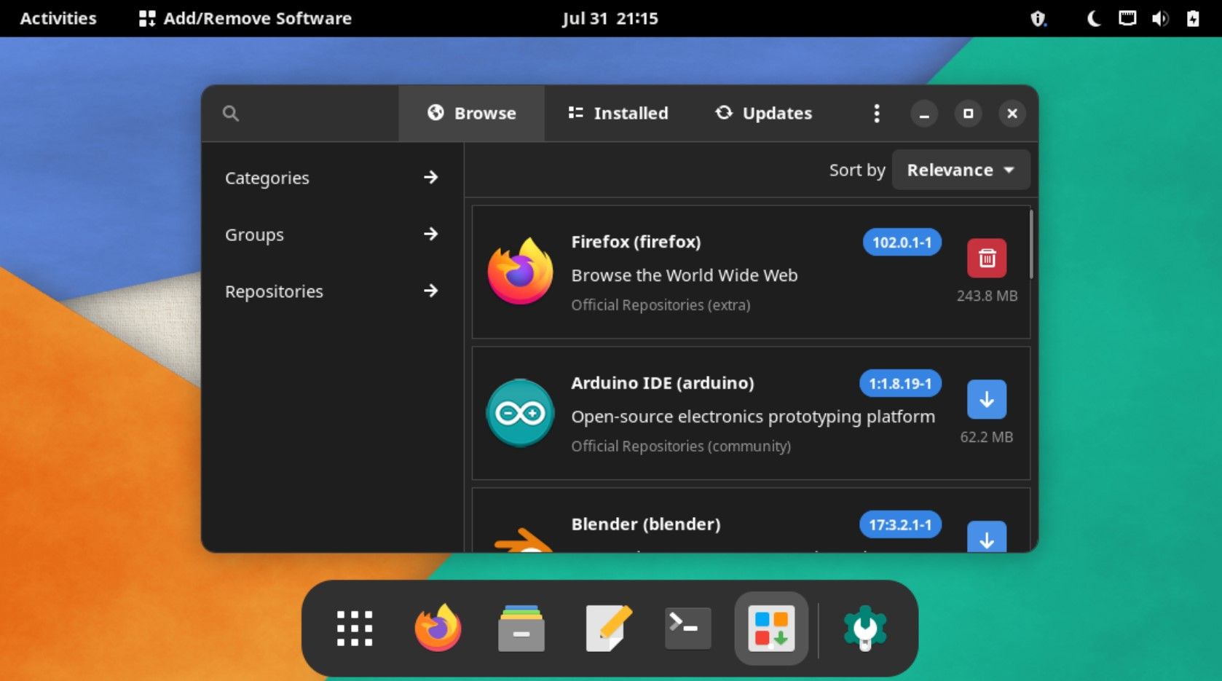The width and height of the screenshot is (1222, 681).
Task: Click the shield tray icon in top bar
Action: (x=1038, y=18)
